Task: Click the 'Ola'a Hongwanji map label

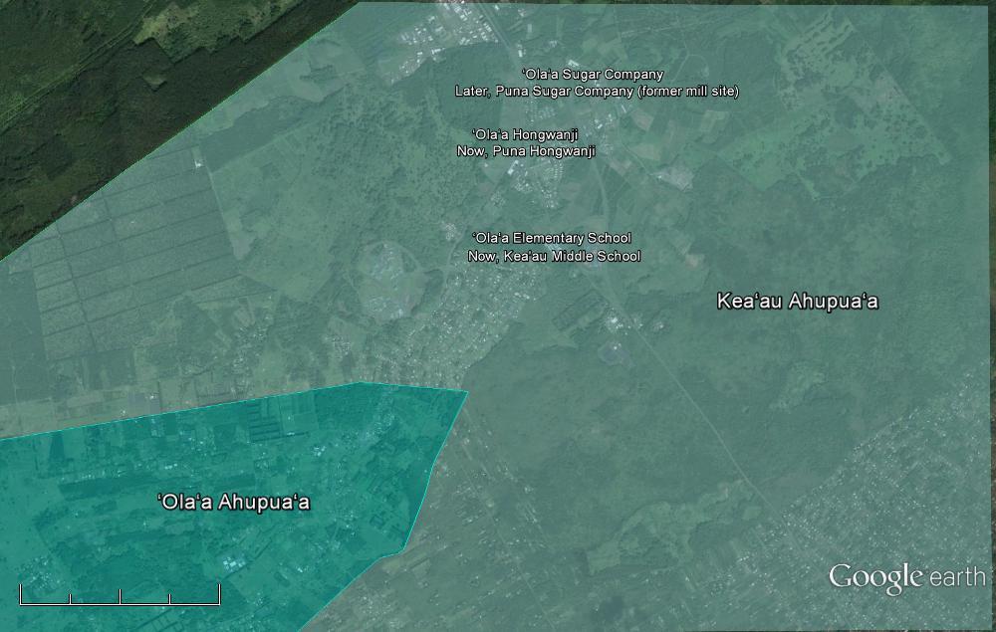Action: tap(524, 134)
